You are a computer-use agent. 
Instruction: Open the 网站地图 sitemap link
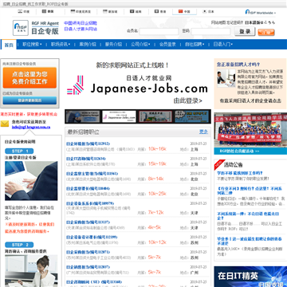point(218,22)
